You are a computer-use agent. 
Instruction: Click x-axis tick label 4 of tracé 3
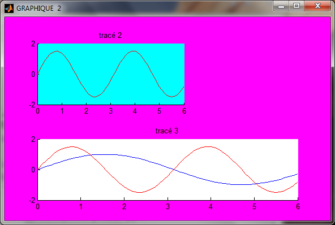pyautogui.click(x=211, y=206)
